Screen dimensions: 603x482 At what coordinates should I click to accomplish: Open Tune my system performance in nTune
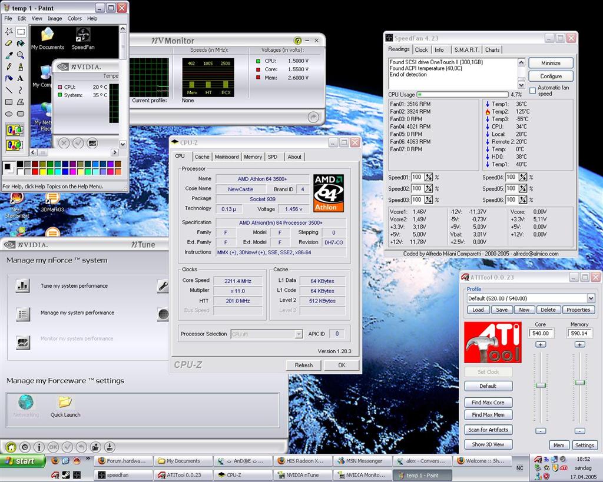click(74, 286)
